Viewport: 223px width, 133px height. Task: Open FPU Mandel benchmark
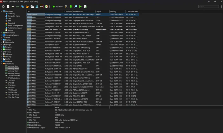pos(12,90)
